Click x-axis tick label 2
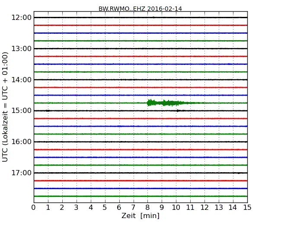Image resolution: width=281 pixels, height=225 pixels. point(62,208)
